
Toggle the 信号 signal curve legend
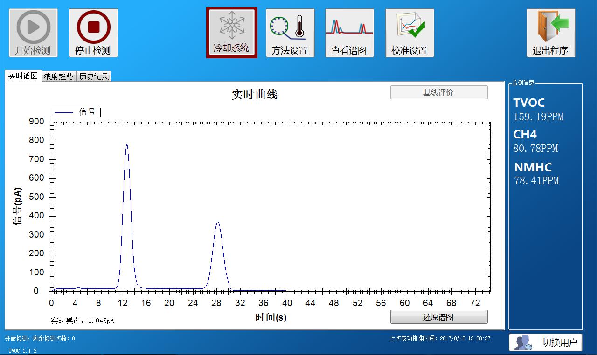tap(76, 112)
